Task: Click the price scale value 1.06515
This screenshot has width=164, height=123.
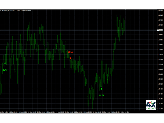Action: coord(160,84)
